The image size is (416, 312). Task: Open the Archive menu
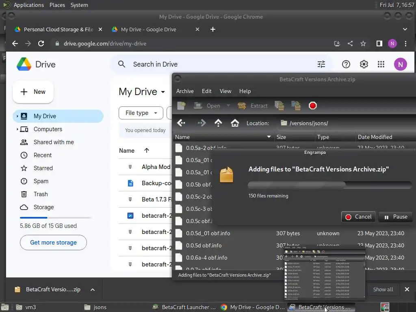185,91
